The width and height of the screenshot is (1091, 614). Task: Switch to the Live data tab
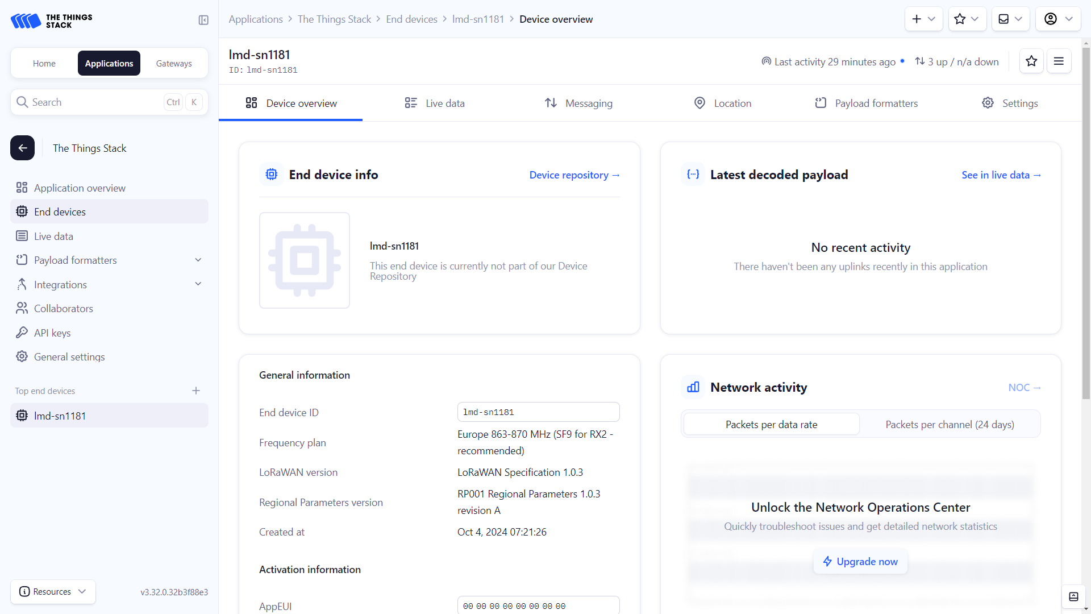(435, 103)
